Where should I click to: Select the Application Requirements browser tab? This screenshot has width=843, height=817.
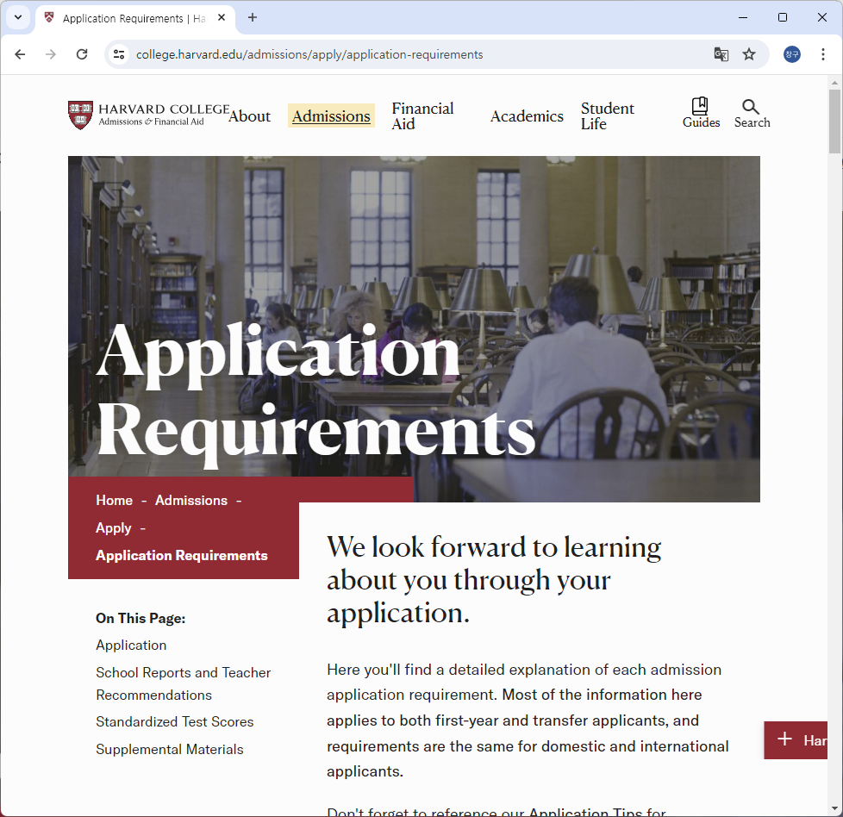pos(135,18)
